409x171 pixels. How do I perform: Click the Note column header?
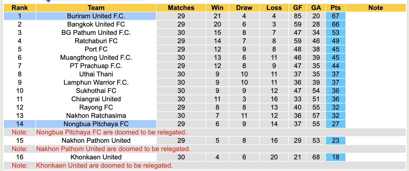(376, 8)
